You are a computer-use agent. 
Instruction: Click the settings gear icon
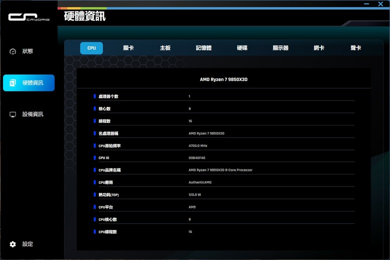(x=12, y=244)
